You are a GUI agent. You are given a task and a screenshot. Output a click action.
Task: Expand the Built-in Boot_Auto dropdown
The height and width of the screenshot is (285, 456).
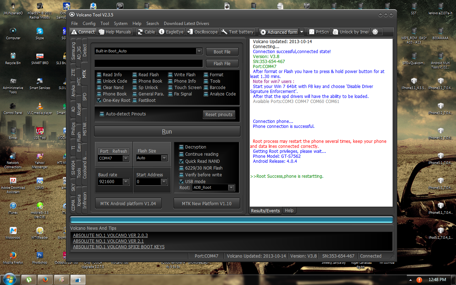[x=199, y=51]
